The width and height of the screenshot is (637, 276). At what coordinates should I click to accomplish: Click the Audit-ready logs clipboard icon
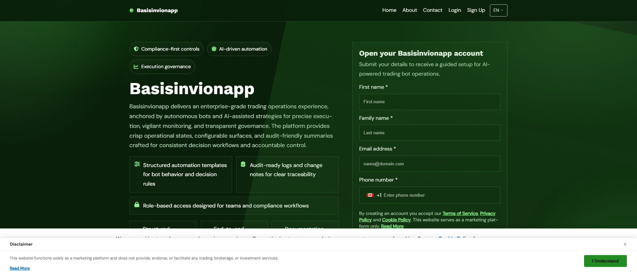[x=243, y=164]
